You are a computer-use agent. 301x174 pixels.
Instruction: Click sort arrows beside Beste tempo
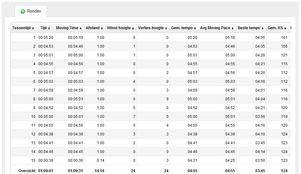click(262, 28)
